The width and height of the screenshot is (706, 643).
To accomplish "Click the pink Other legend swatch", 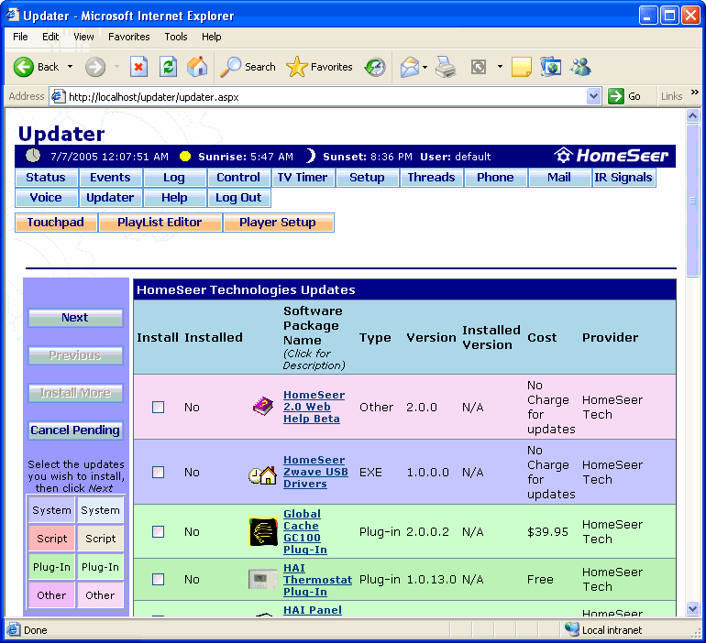I will coord(51,595).
